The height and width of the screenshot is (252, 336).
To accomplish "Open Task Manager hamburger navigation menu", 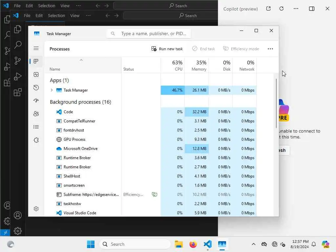I will point(36,48).
